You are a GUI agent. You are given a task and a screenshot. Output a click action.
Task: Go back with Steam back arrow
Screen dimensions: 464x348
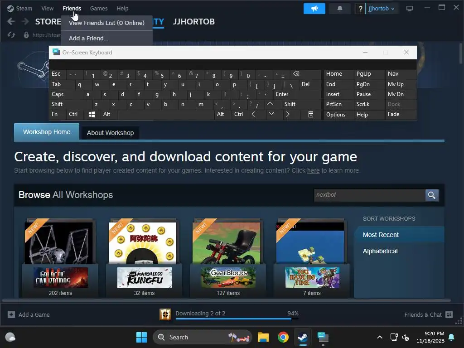tap(11, 22)
